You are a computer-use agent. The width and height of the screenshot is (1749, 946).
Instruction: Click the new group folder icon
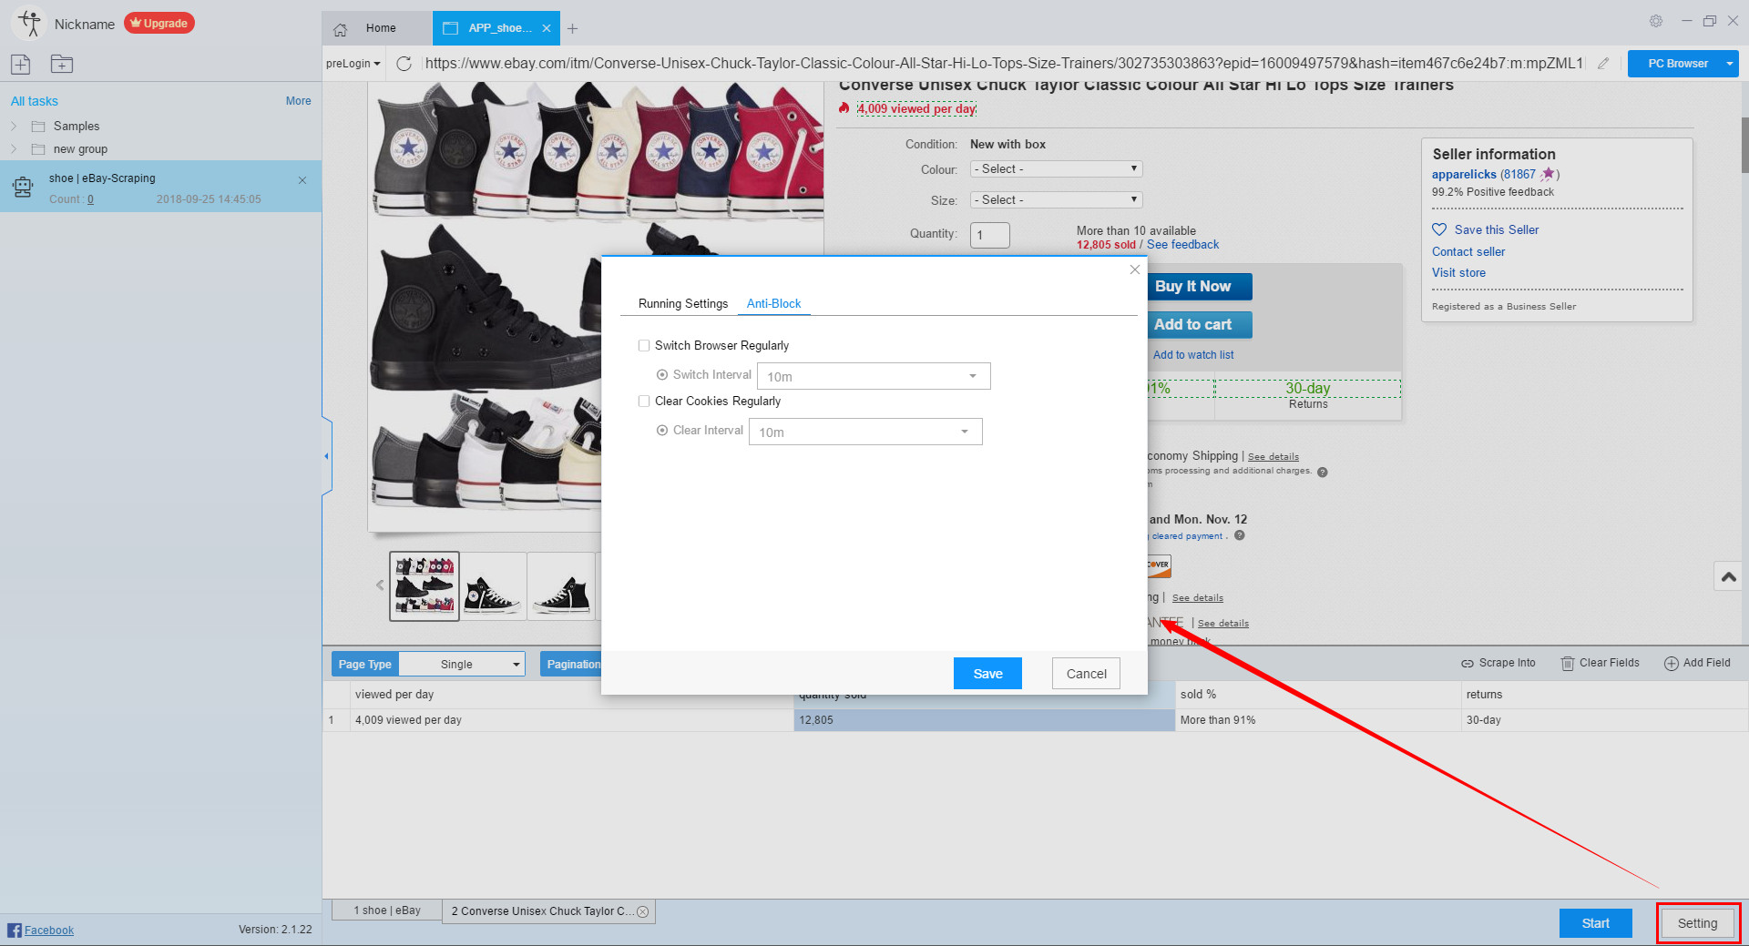coord(62,64)
